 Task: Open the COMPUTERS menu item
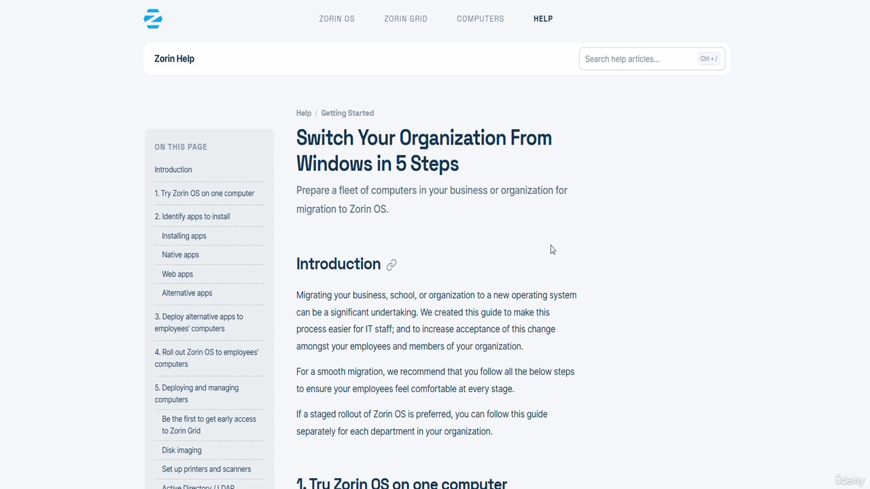[480, 19]
